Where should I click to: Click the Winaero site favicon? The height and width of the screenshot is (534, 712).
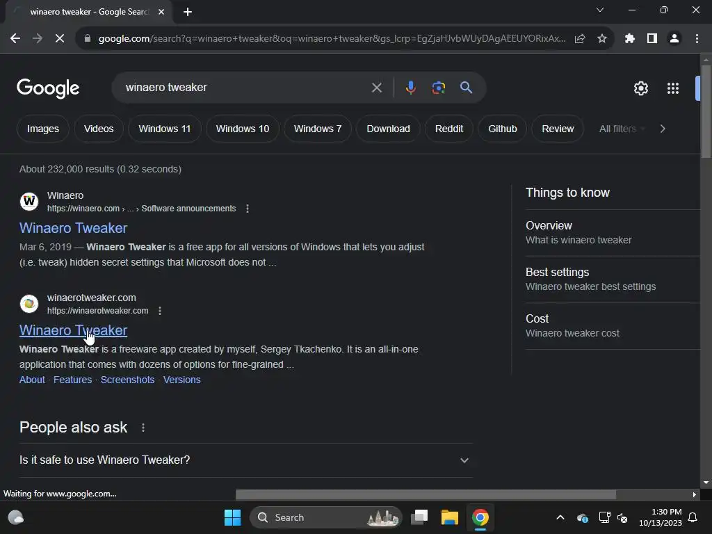pyautogui.click(x=29, y=201)
